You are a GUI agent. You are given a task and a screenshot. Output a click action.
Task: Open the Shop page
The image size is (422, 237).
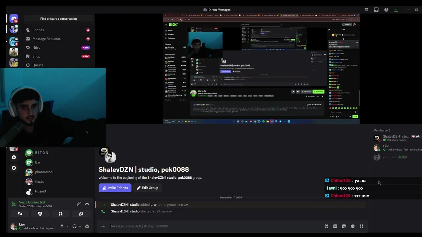[58, 56]
